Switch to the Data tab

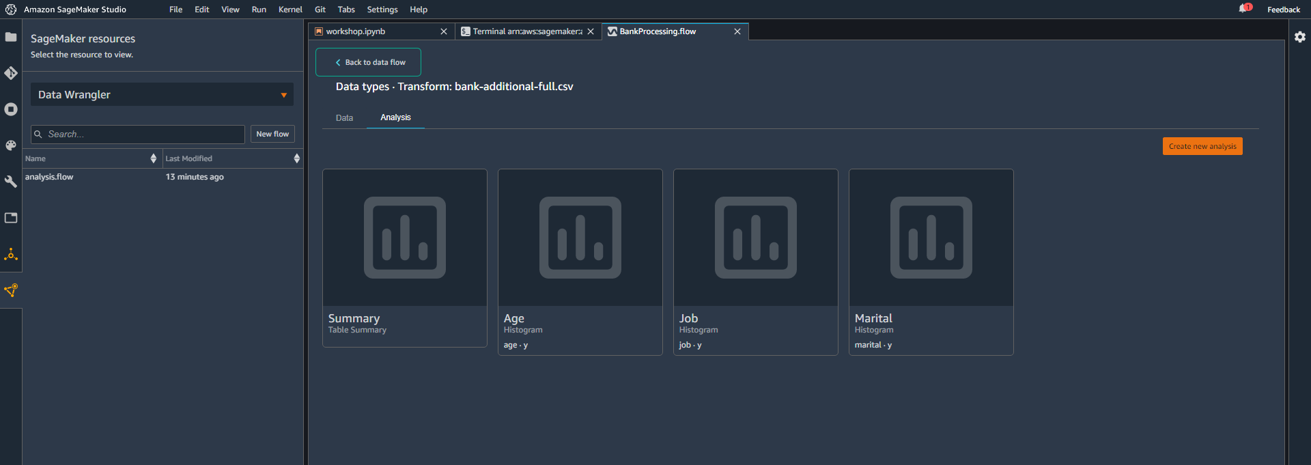pos(344,118)
